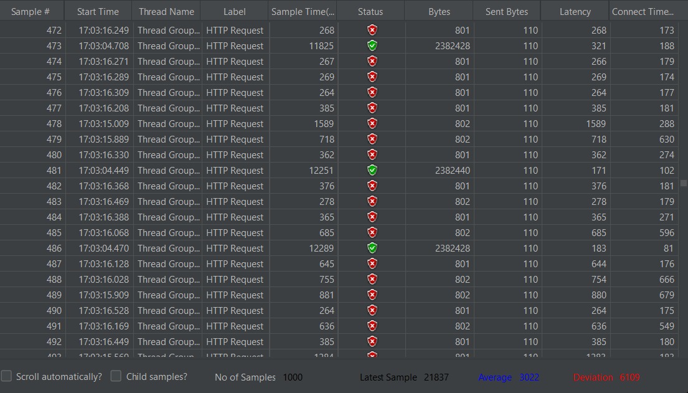Click the red failed status icon for sample 472
The width and height of the screenshot is (688, 393).
pyautogui.click(x=372, y=31)
